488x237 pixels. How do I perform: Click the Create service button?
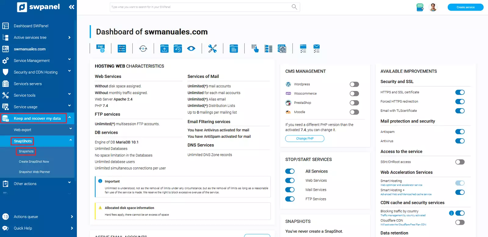click(x=465, y=7)
